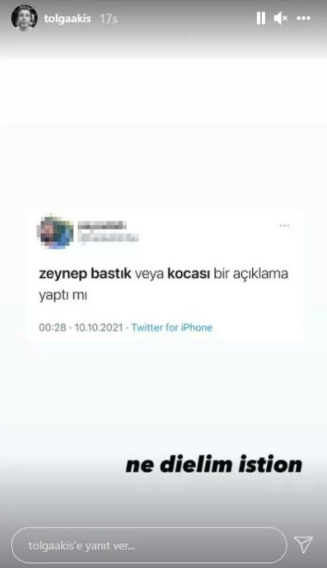This screenshot has width=327, height=568.
Task: Open the tweet's three-dot overflow menu
Action: click(284, 226)
